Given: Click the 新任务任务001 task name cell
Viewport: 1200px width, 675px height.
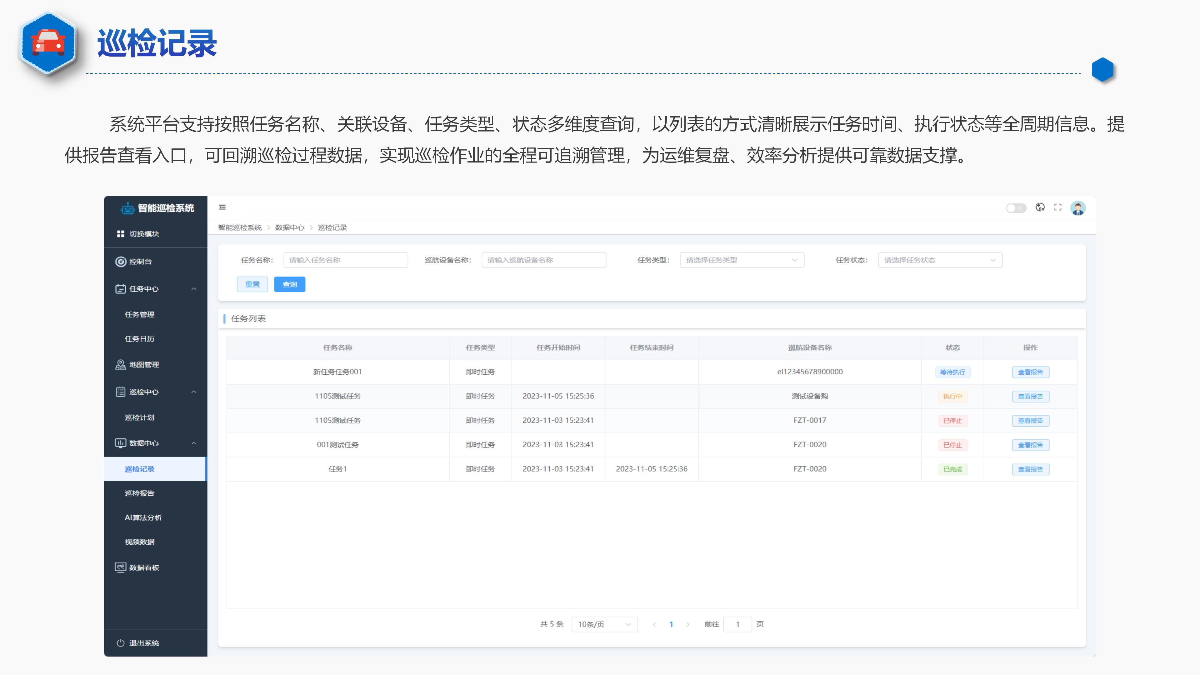Looking at the screenshot, I should click(x=337, y=372).
